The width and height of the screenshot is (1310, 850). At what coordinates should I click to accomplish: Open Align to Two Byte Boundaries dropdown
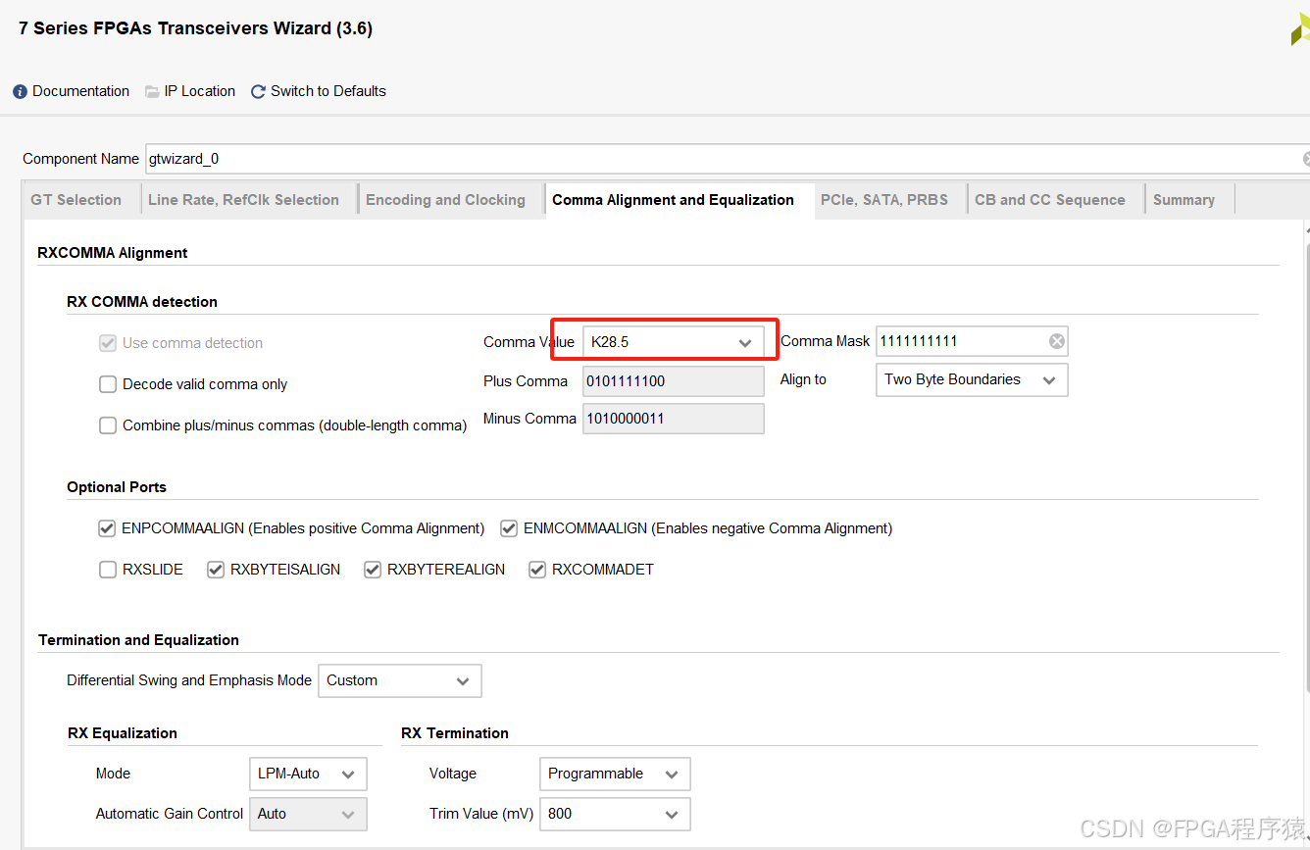pyautogui.click(x=972, y=380)
